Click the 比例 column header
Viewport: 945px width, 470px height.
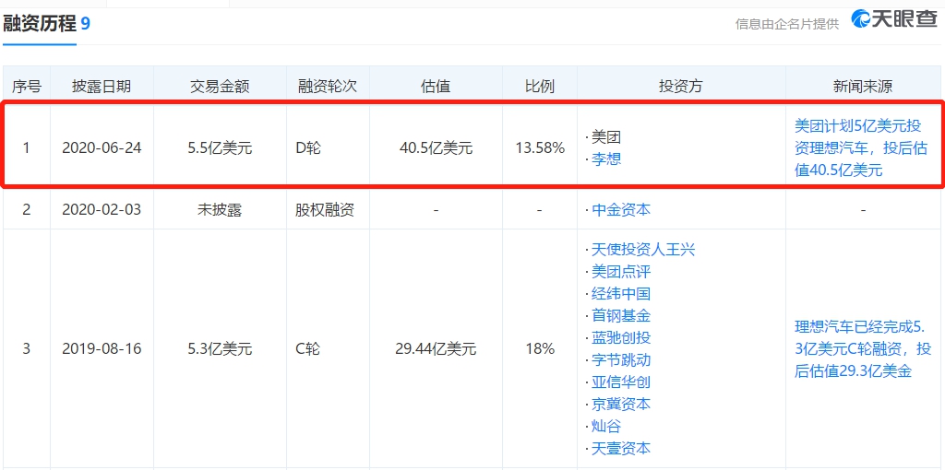[539, 86]
